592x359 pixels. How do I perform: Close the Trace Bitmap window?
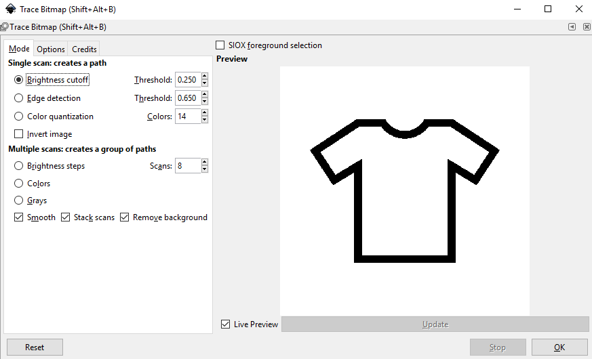pos(579,9)
